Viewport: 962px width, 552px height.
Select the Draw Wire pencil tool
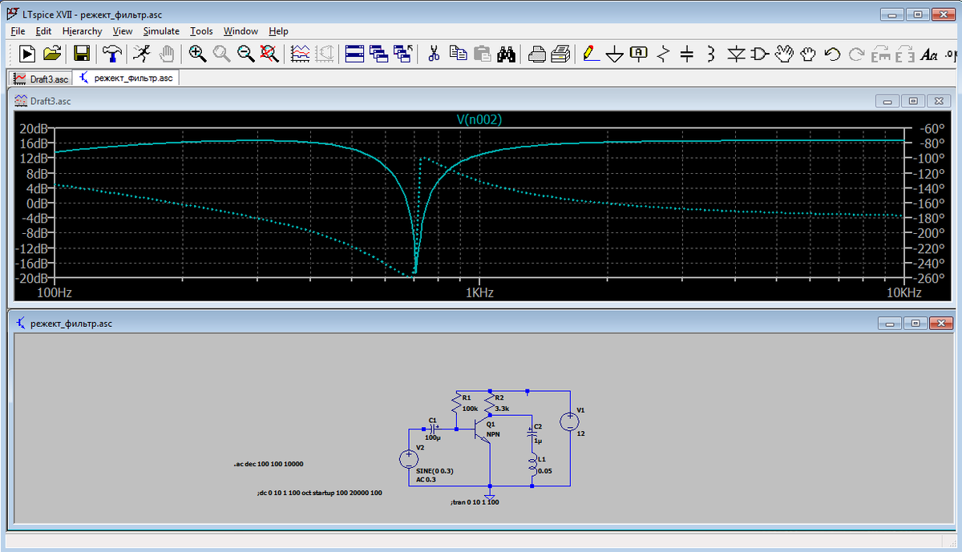click(592, 54)
